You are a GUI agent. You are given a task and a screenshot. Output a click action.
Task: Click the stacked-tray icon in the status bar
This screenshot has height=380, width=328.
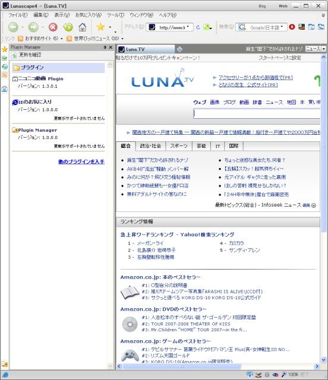click(258, 375)
